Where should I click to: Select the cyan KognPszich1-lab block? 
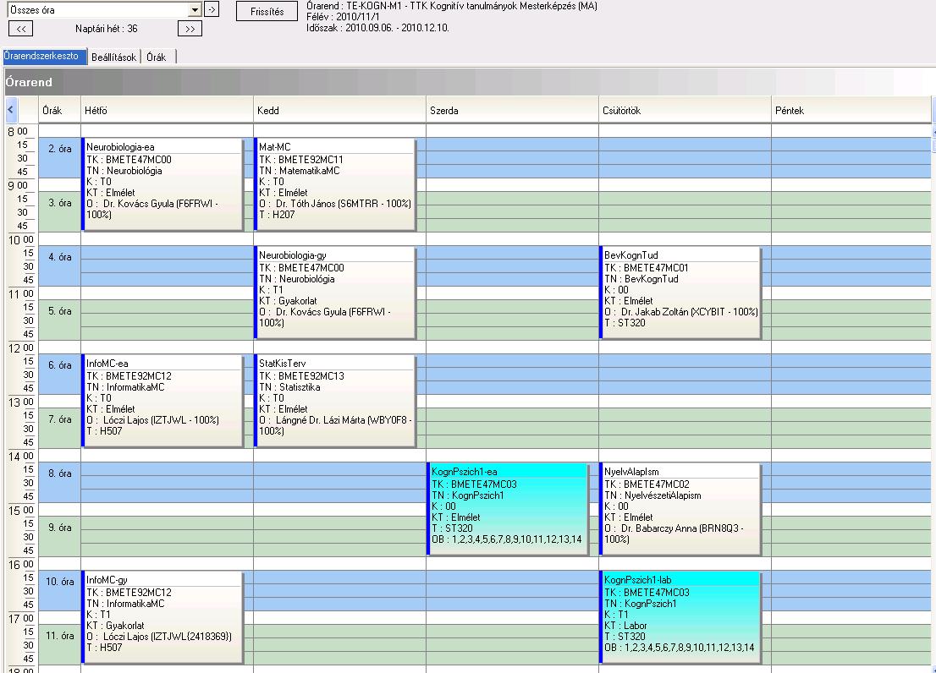[x=680, y=617]
